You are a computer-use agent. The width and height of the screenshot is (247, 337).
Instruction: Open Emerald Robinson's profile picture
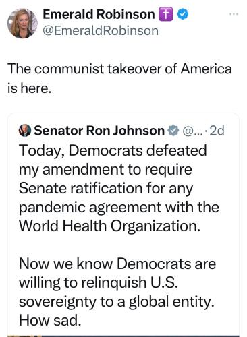pos(22,24)
